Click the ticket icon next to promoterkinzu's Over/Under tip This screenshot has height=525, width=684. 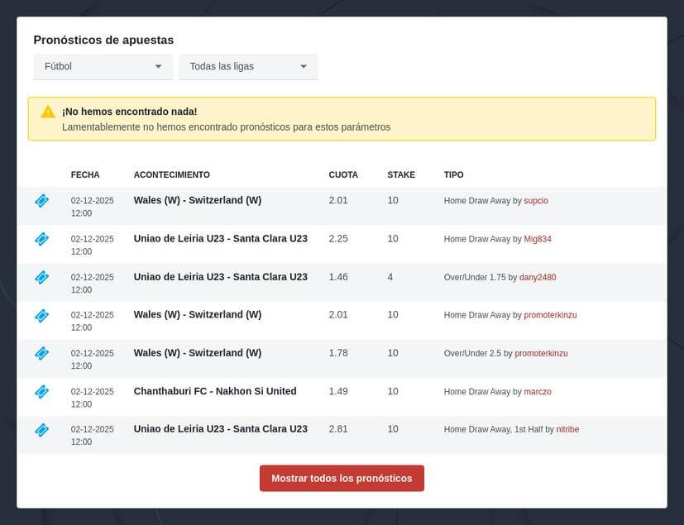click(41, 353)
